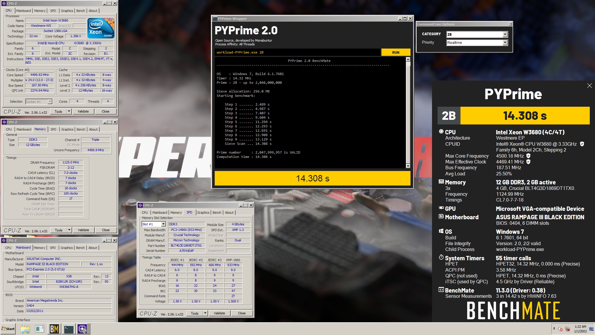Click the CPU-Z SPD window title icon
The image size is (595, 335).
140,205
